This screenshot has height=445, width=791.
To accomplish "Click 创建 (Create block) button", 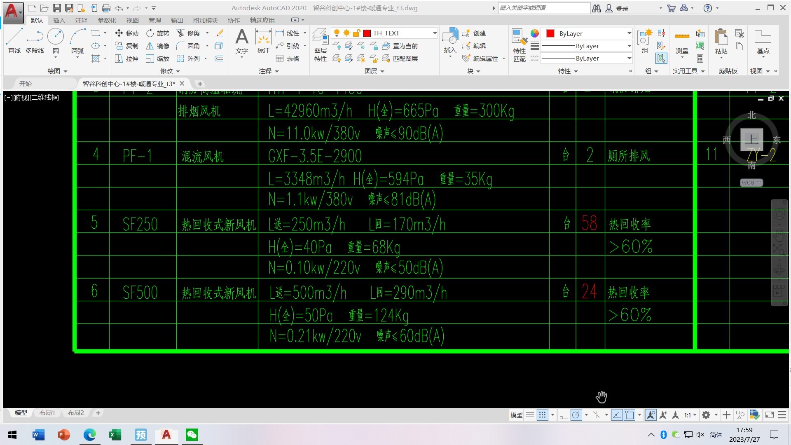I will 474,33.
